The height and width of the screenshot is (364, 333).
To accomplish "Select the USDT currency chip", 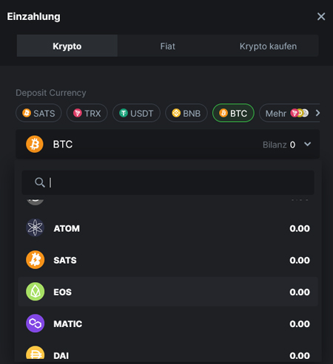I will point(136,113).
